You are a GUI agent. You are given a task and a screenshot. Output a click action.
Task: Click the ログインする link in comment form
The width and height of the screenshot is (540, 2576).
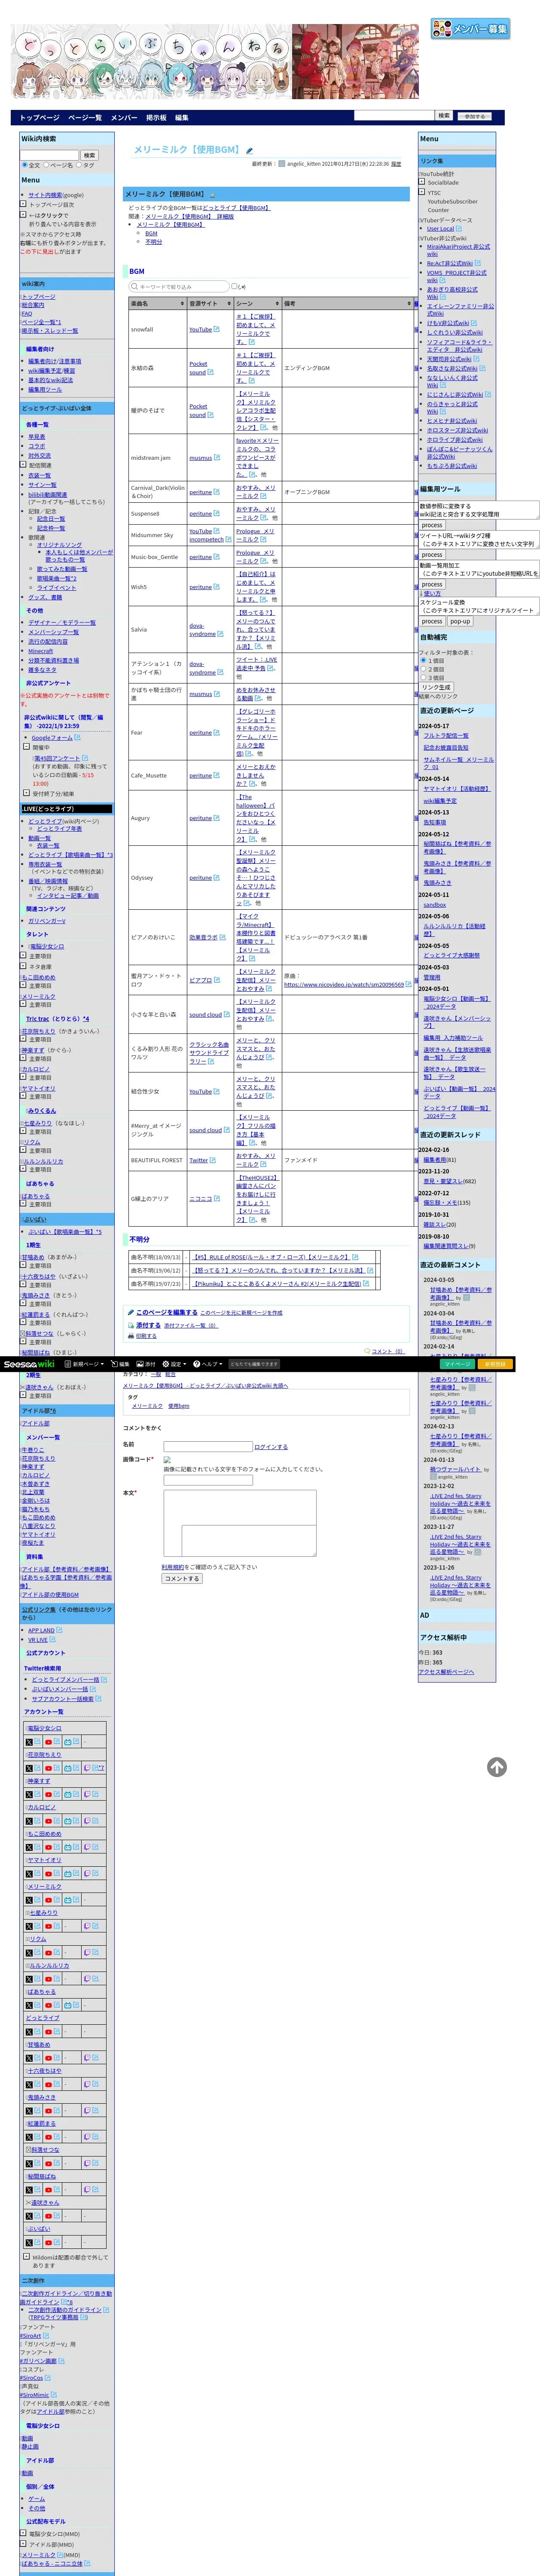(x=271, y=1446)
